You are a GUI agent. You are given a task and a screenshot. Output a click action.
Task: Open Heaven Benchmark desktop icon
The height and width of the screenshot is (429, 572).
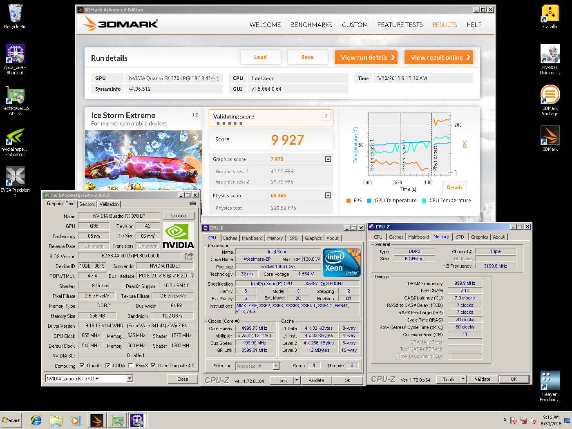pyautogui.click(x=550, y=386)
